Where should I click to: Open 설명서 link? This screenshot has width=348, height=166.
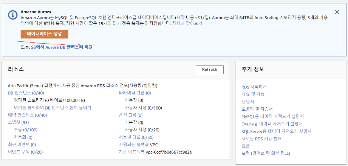pyautogui.click(x=248, y=102)
